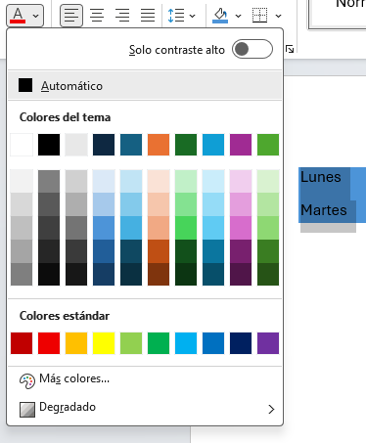Select darkest purple shade swatch
Image resolution: width=366 pixels, height=443 pixels.
pyautogui.click(x=241, y=274)
